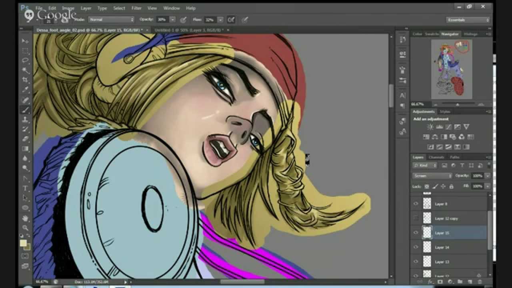Click the Navigator zoom slider
Viewport: 512px width, 288px height.
pyautogui.click(x=458, y=104)
